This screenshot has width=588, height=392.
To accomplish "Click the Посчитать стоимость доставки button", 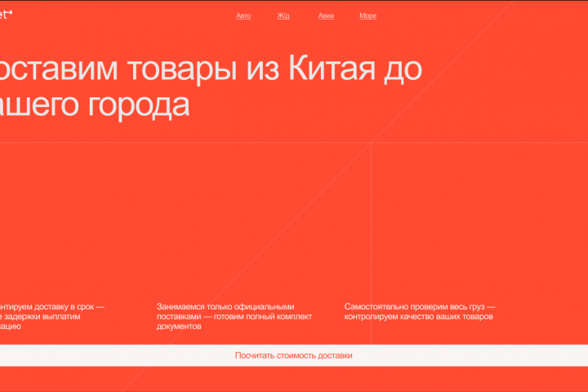I will pyautogui.click(x=294, y=355).
